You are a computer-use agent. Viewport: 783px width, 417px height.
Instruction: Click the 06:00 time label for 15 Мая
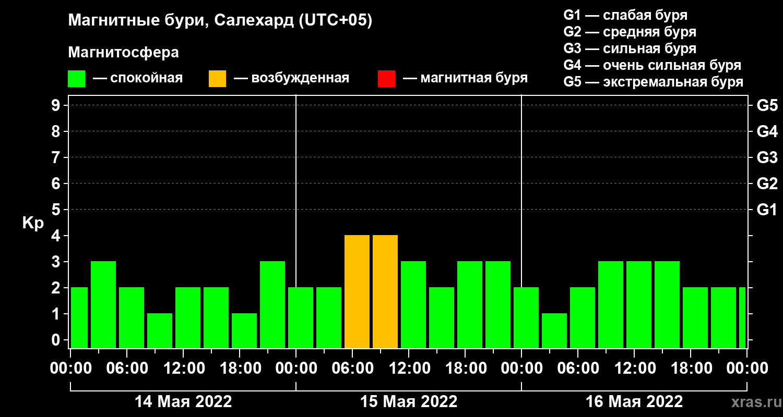pyautogui.click(x=352, y=368)
